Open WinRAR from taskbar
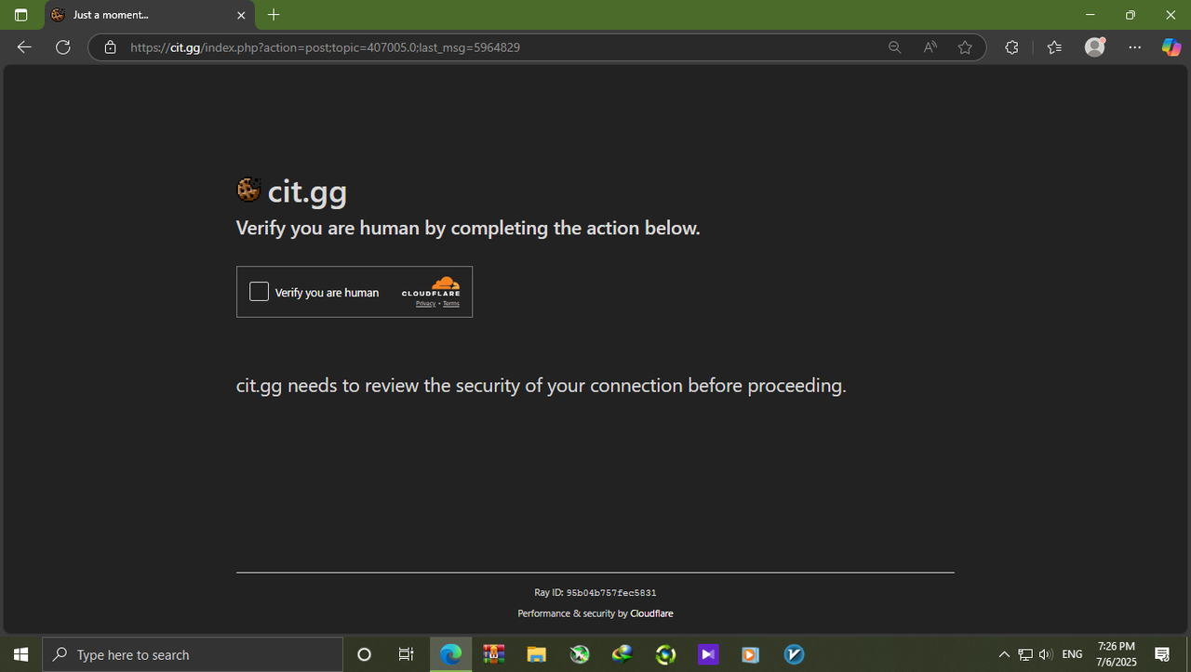This screenshot has width=1191, height=672. (x=493, y=654)
